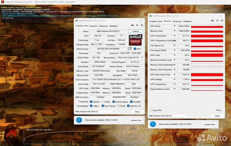This screenshot has height=146, width=231.
Task: Click Close button in Sensors window
Action: [217, 116]
